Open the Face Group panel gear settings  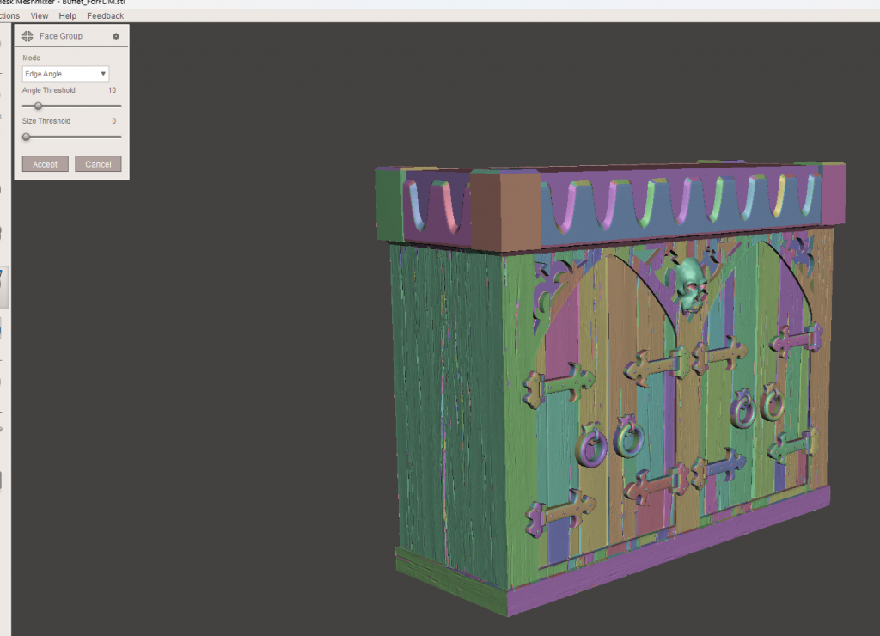click(x=116, y=36)
